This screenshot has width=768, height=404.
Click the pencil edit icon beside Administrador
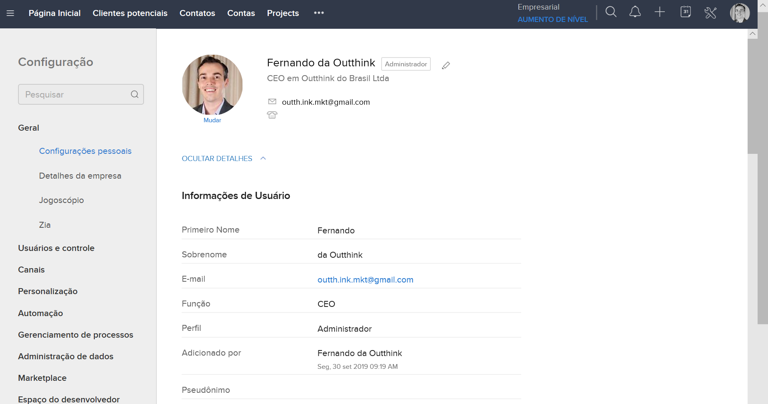446,65
